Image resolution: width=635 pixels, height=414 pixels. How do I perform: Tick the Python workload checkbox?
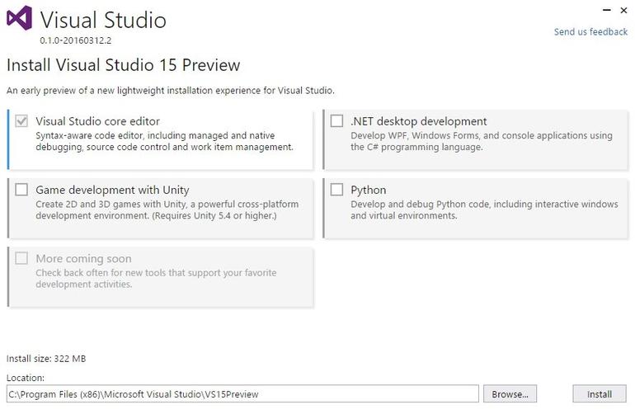tap(336, 190)
